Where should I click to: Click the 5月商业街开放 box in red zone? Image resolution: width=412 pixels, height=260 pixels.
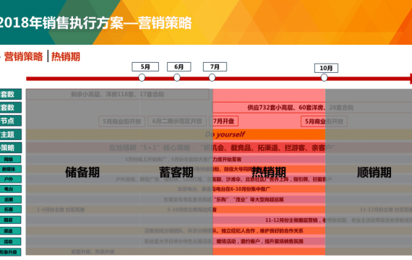point(324,121)
